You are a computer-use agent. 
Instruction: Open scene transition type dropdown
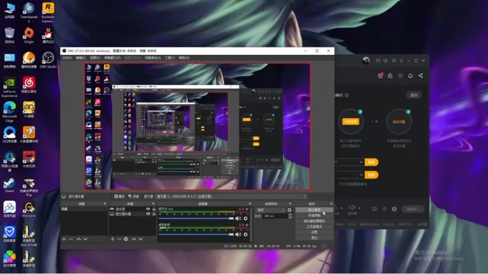270,210
